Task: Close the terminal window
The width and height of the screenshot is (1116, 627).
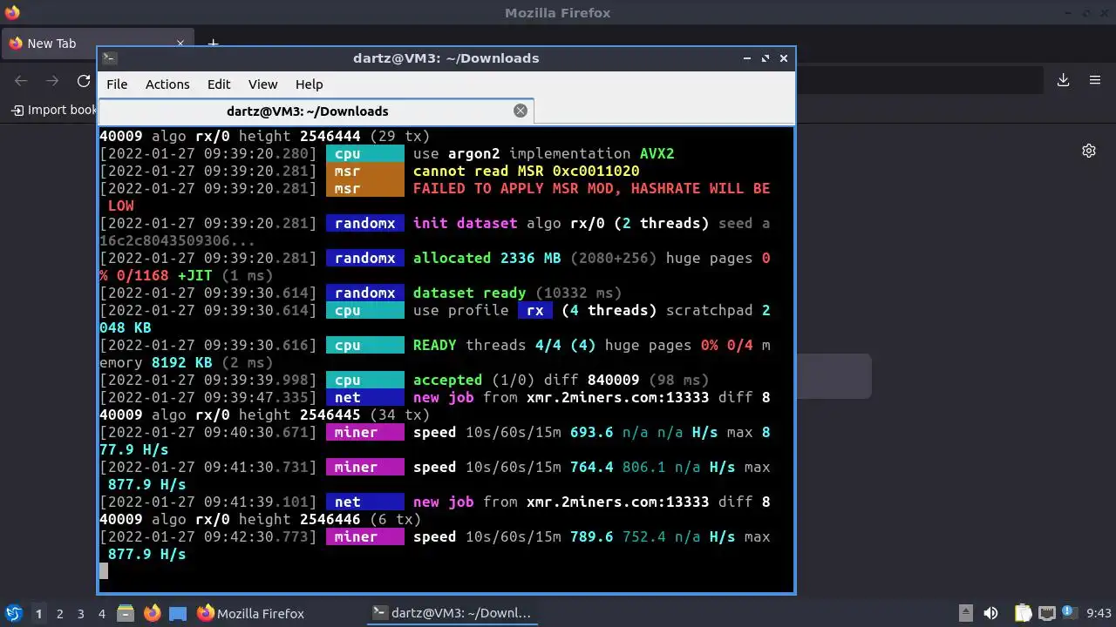Action: tap(784, 58)
